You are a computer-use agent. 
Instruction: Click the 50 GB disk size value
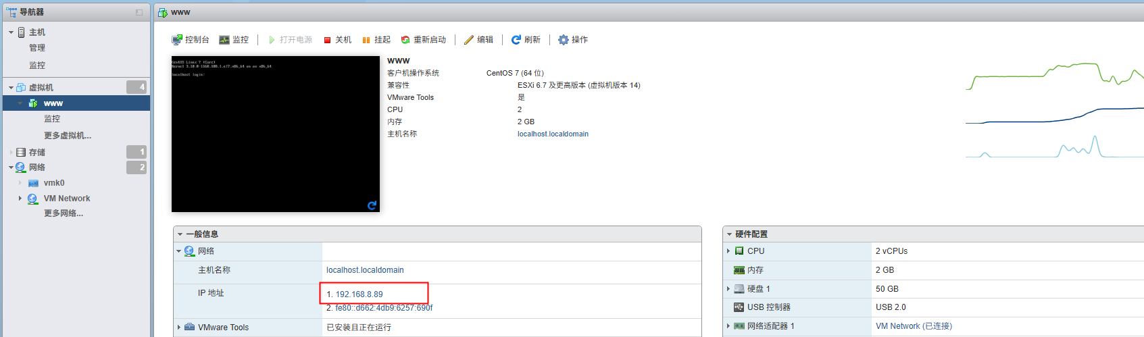pyautogui.click(x=887, y=289)
